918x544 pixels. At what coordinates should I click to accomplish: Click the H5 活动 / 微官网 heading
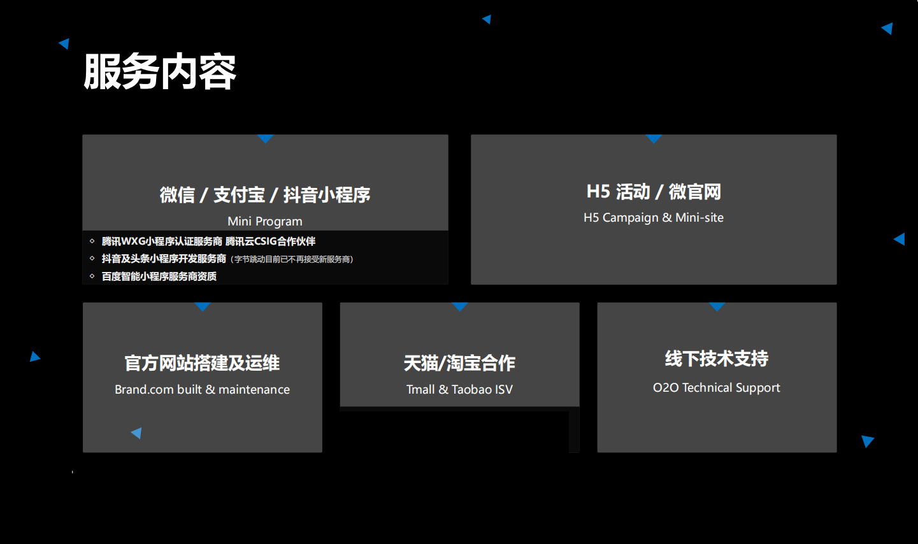click(654, 192)
